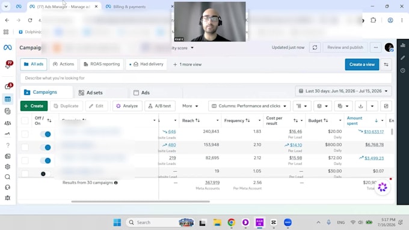Open the reports dropdown in toolbar

click(343, 106)
